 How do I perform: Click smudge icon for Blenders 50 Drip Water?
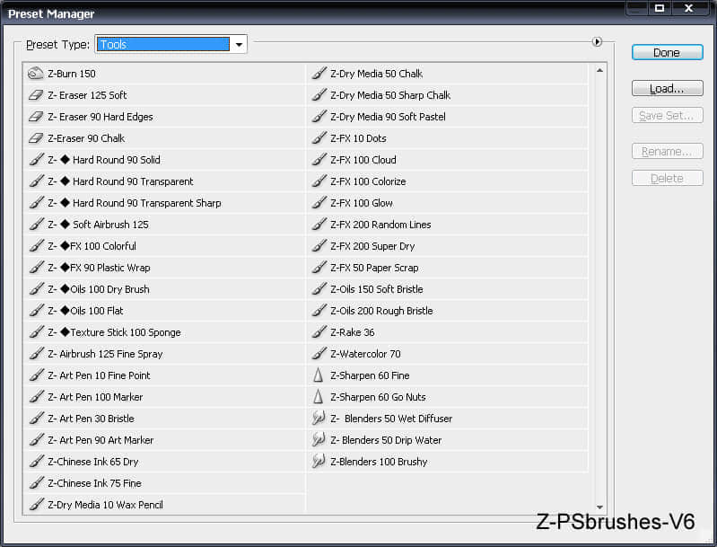coord(319,439)
